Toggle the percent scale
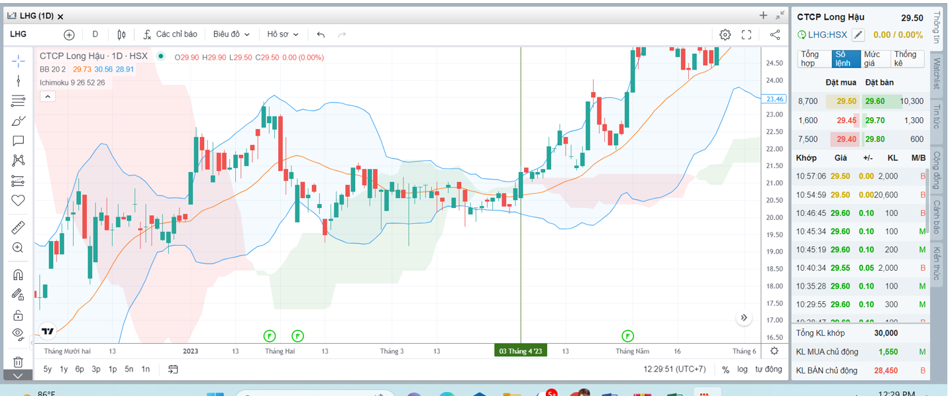Viewport: 952px width, 396px height. coord(725,370)
